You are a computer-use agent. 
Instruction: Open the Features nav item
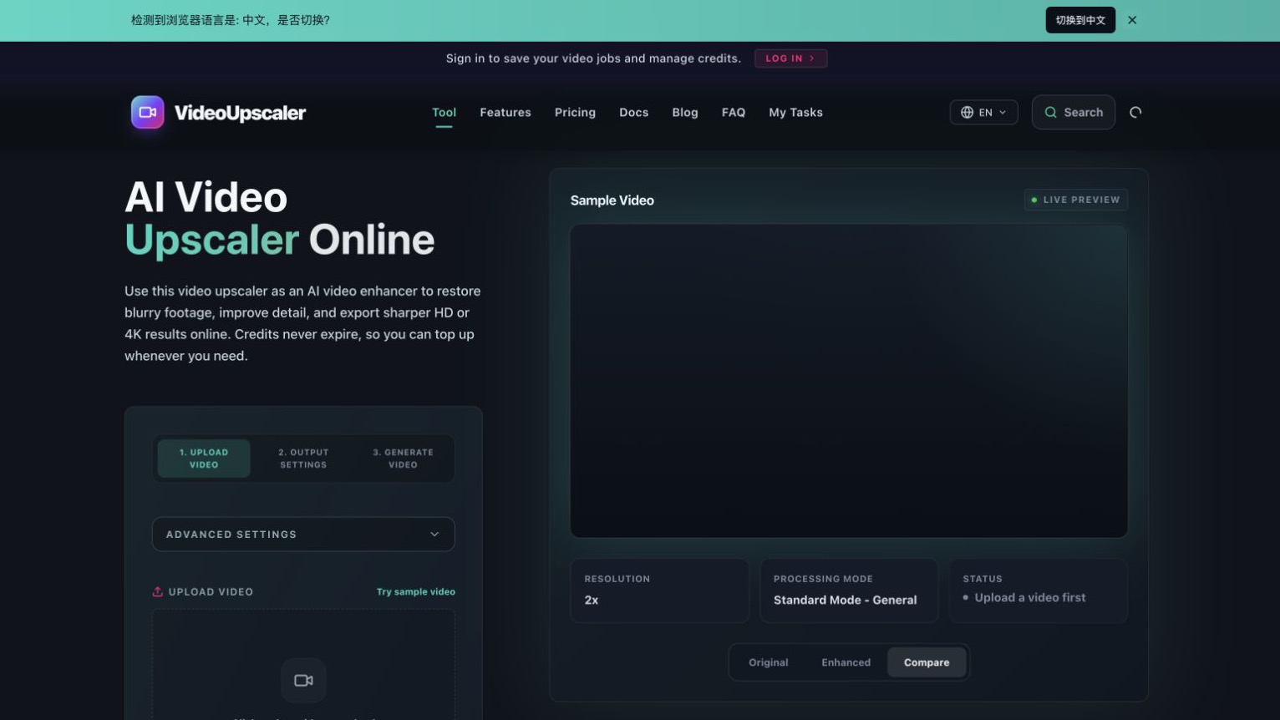[505, 112]
